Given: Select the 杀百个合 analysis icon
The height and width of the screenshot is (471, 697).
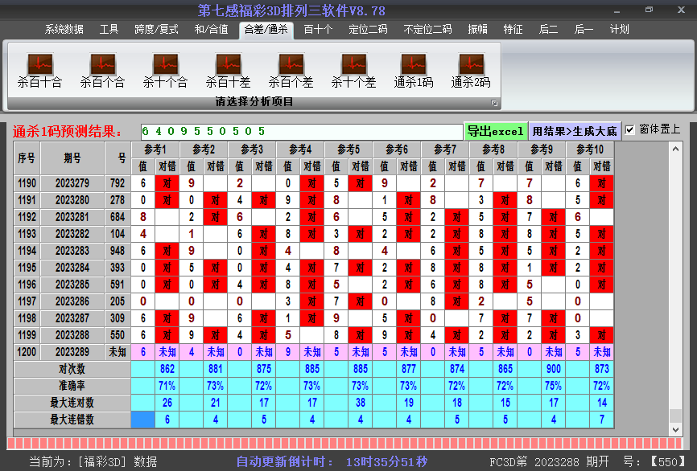Looking at the screenshot, I should click(103, 71).
